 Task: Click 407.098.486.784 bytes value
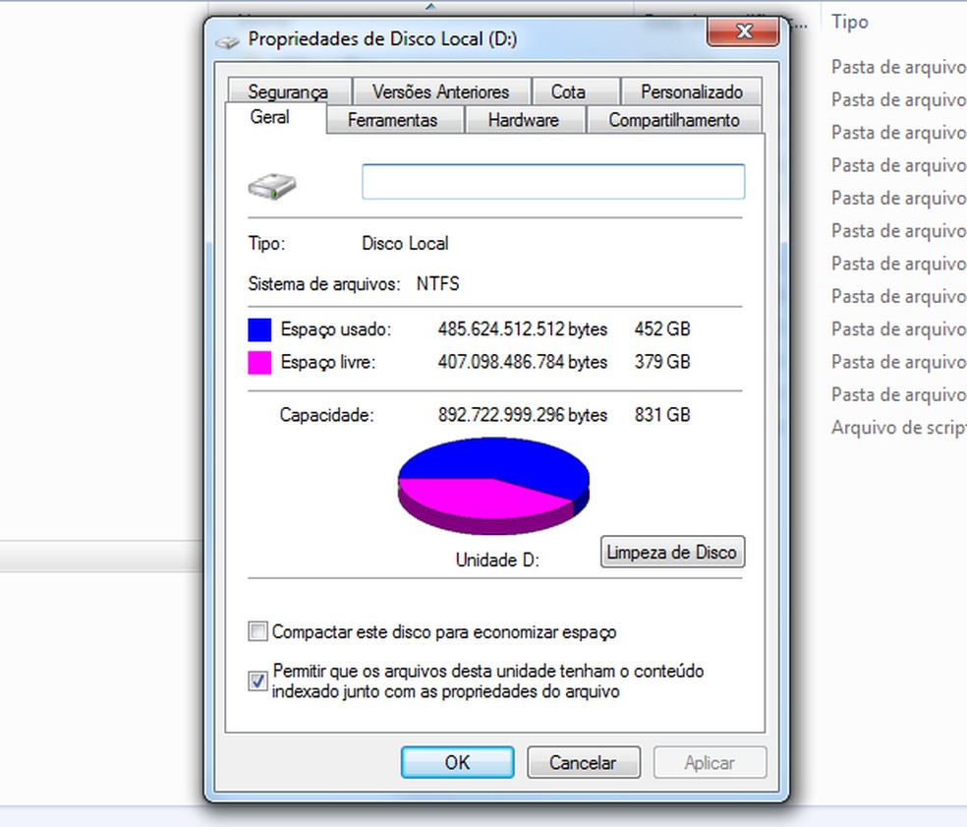click(523, 362)
